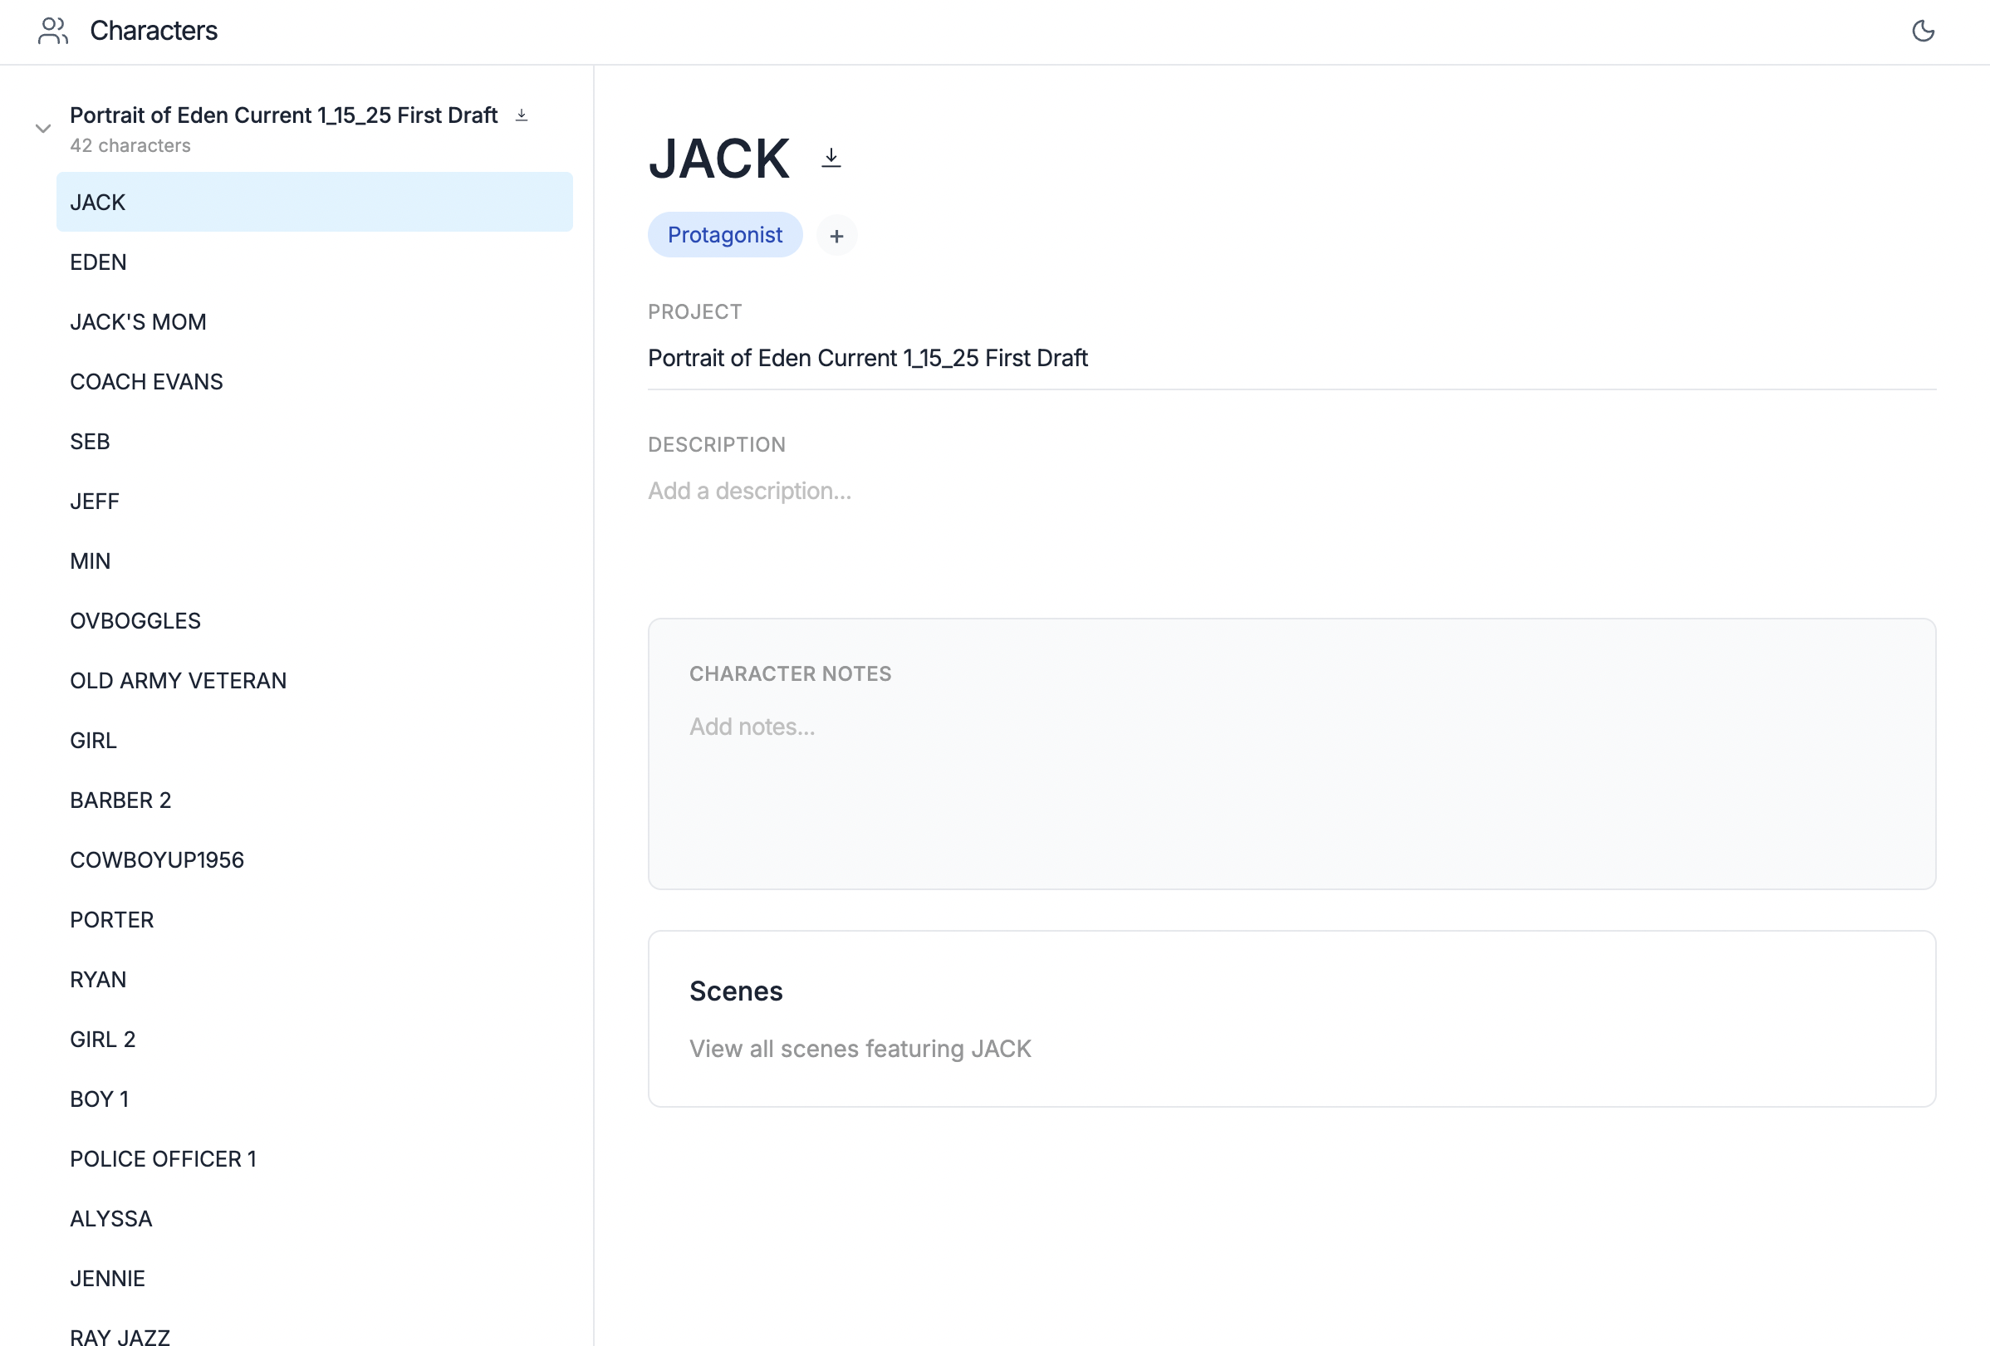Click the Protagonist tag
This screenshot has width=1990, height=1346.
pos(724,235)
